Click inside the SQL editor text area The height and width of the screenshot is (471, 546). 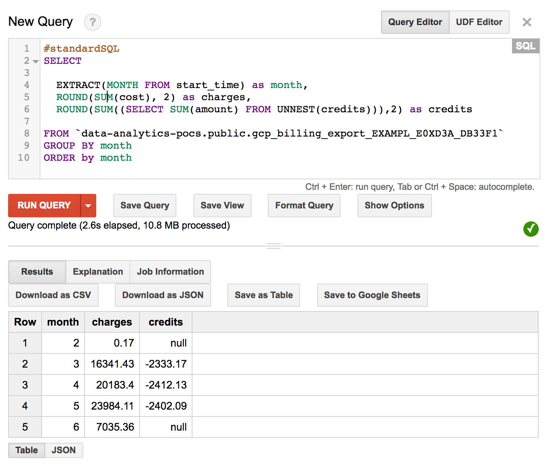point(290,109)
